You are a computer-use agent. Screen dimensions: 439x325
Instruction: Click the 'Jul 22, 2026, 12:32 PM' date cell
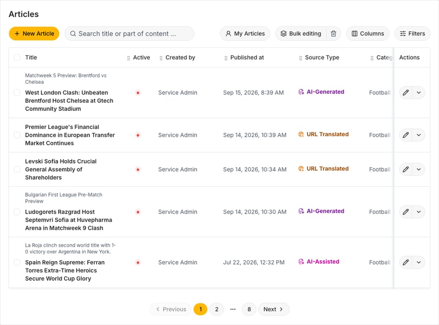tap(254, 262)
